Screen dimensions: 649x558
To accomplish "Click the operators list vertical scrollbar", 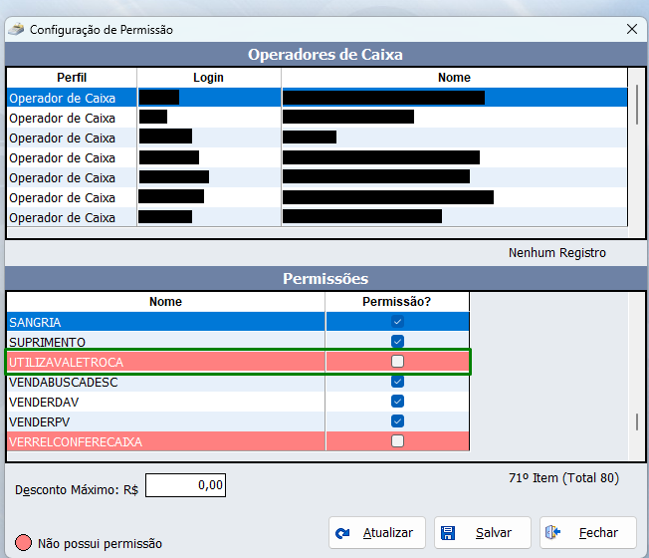I will tap(637, 102).
